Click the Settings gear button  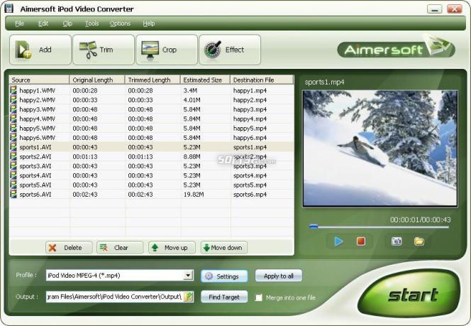point(224,276)
